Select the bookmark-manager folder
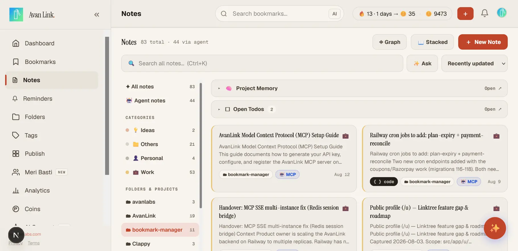Viewport: 518px width, 251px height. [x=160, y=230]
